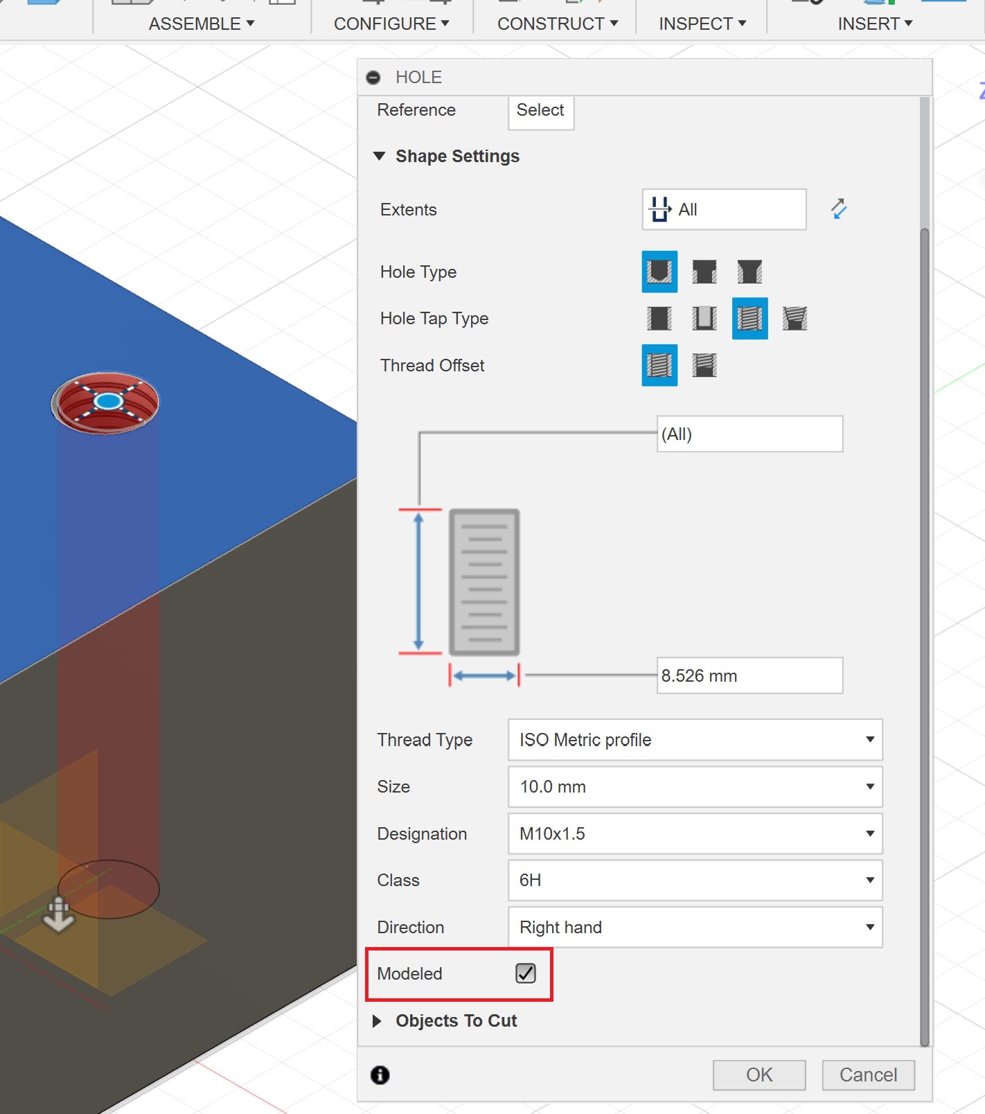
Task: Open the Designation dropdown showing M10x1.5
Action: [x=695, y=833]
